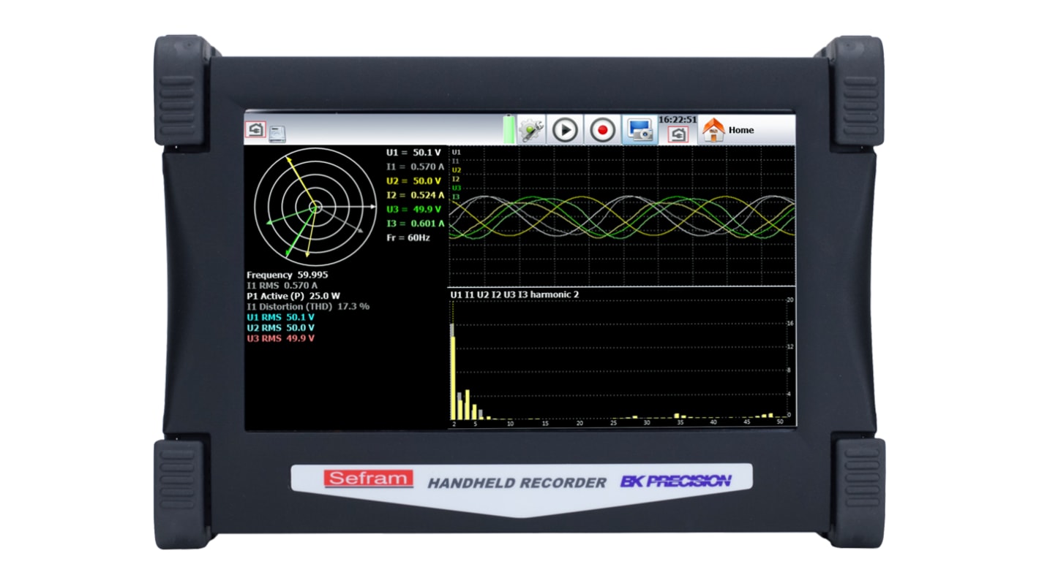Open the wrench-and-gear setup icon
Screen dimensions: 1039x583
[531, 130]
